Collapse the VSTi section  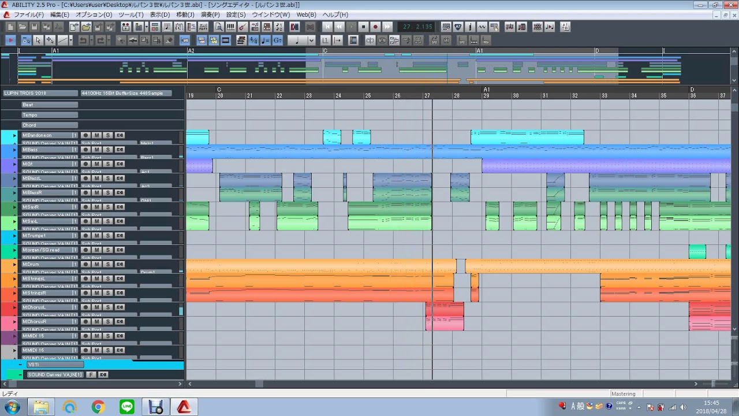pos(21,365)
